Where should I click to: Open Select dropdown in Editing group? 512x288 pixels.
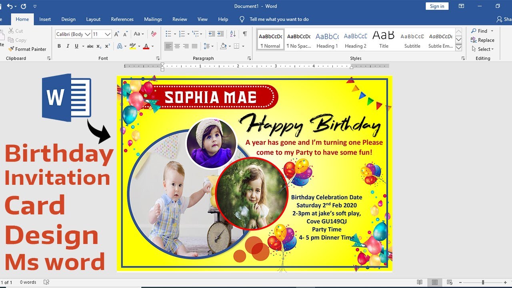(x=482, y=49)
